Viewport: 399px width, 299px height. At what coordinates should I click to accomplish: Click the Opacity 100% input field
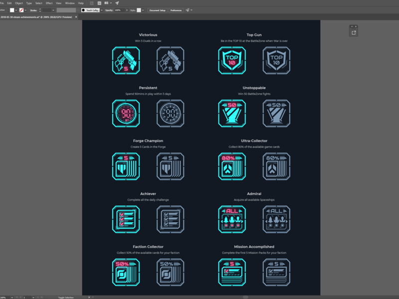[120, 10]
